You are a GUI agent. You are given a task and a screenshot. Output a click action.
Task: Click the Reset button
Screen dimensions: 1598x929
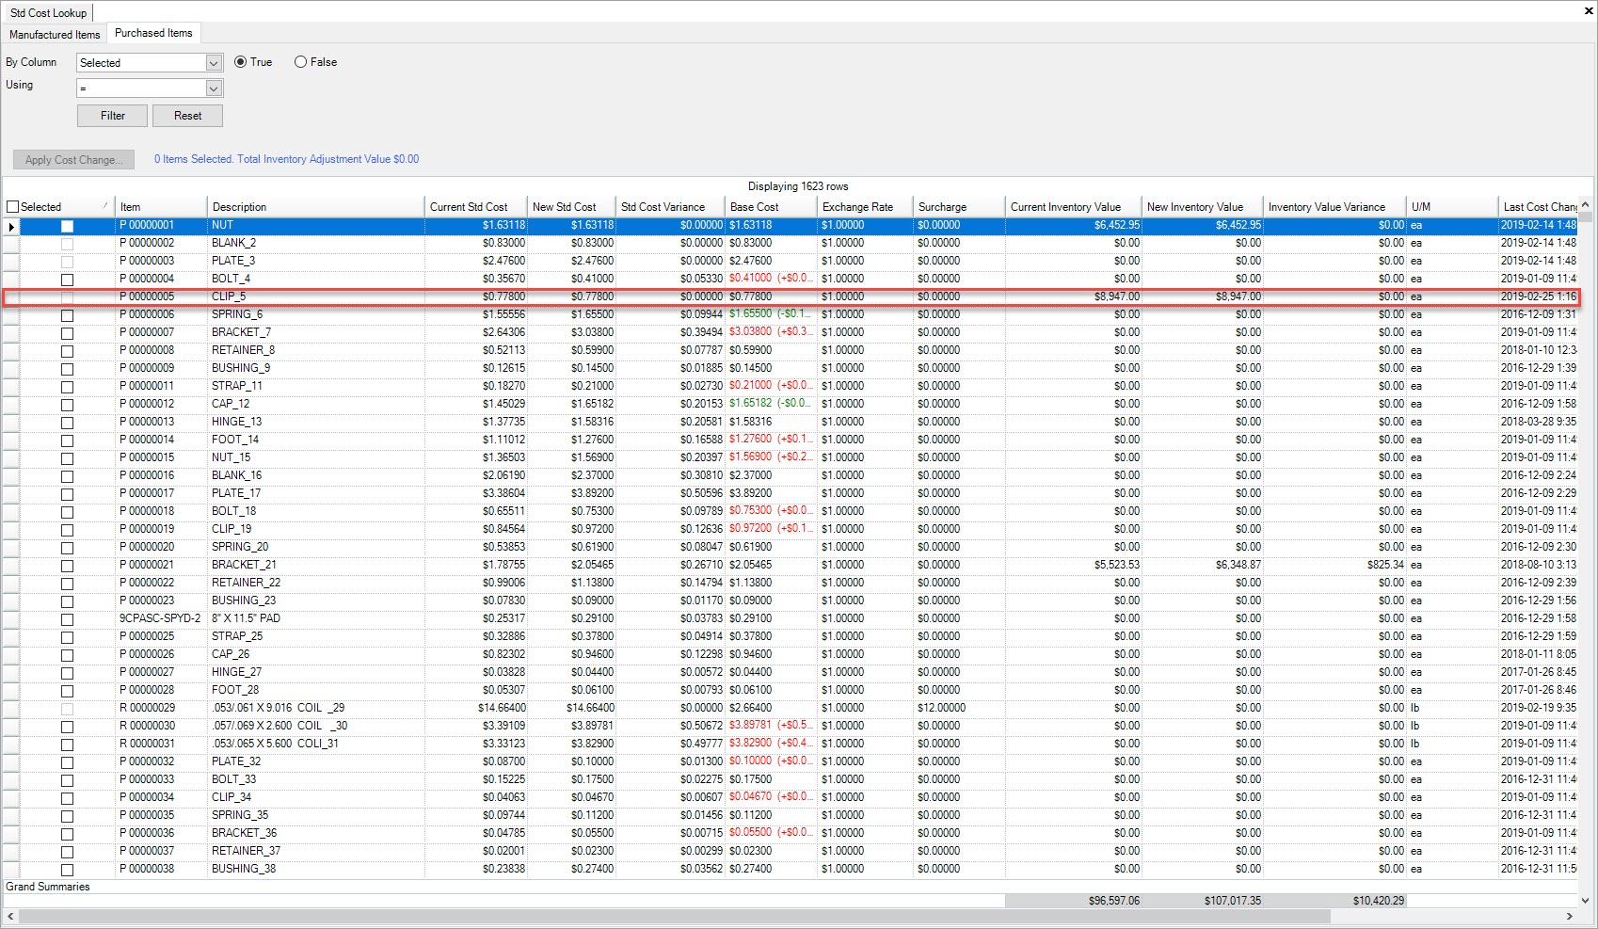187,116
